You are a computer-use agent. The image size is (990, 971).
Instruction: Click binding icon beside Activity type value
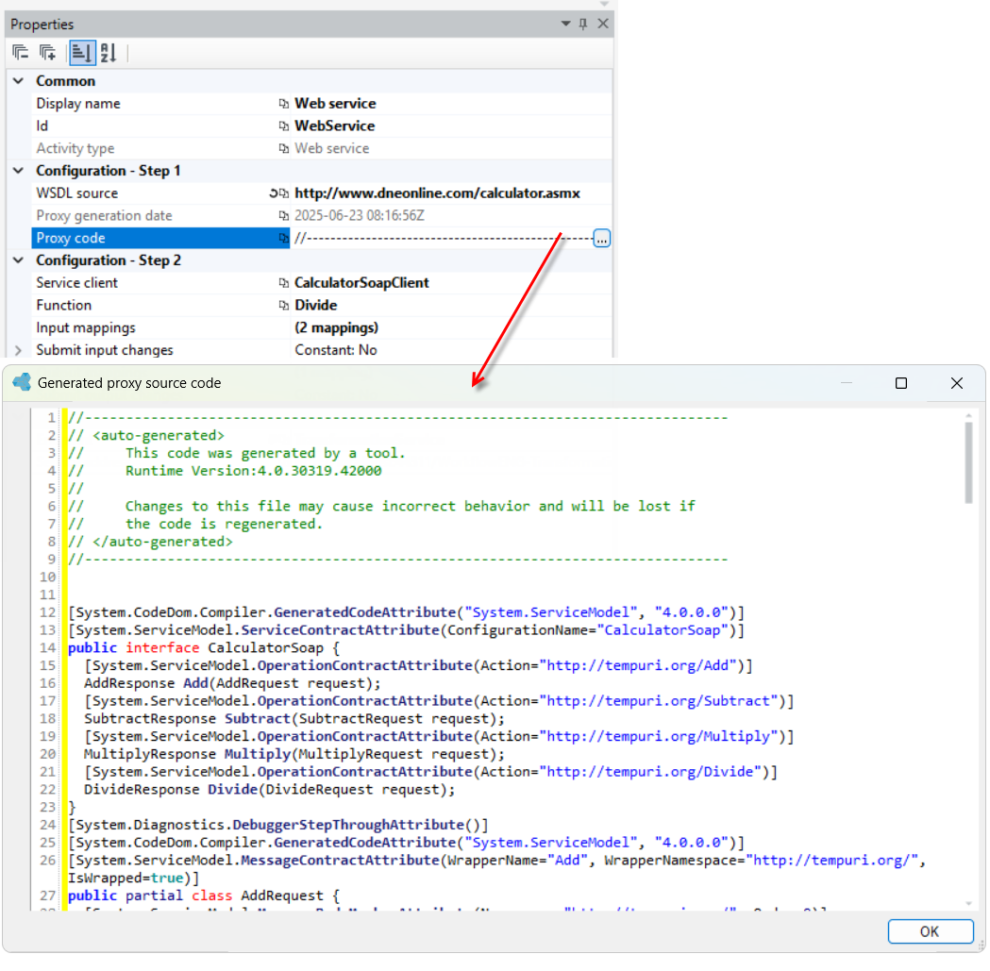click(283, 148)
